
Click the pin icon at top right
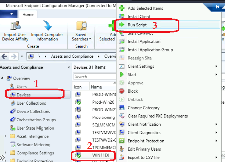(x=217, y=7)
